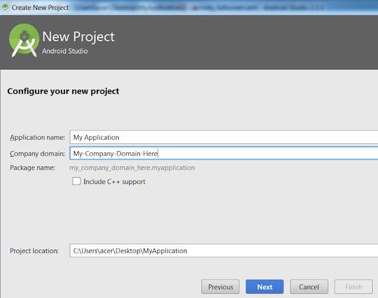
Task: Click the 'Create New Project' window title
Action: coord(40,8)
